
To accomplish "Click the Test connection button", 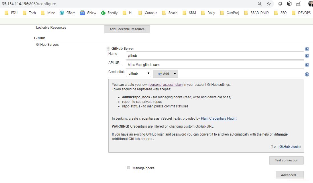I will click(x=286, y=160).
